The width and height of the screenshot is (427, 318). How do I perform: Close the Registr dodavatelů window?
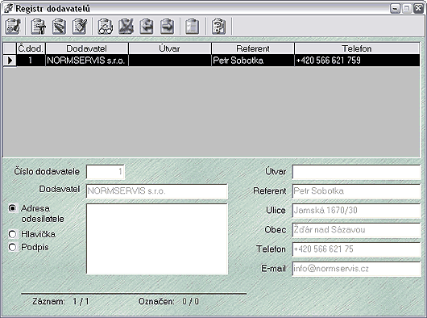point(419,9)
